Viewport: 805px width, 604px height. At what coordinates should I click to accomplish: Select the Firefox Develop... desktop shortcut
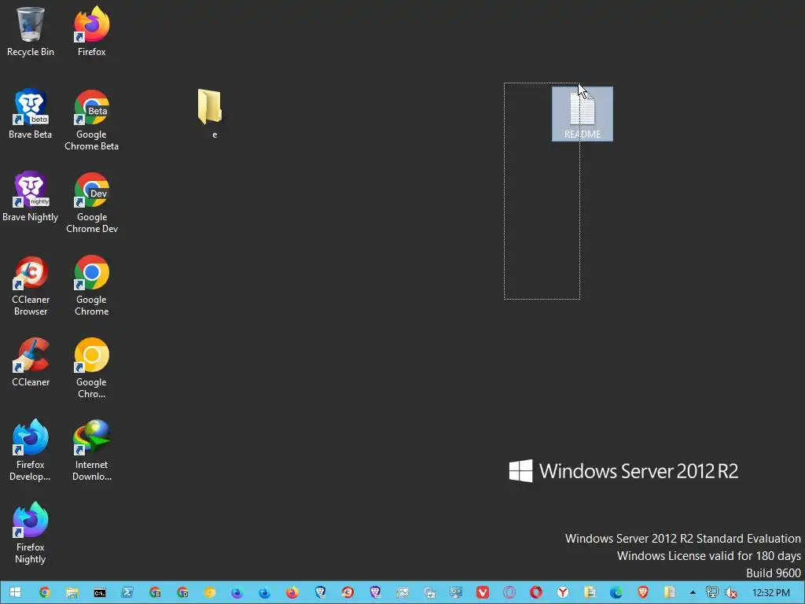[x=31, y=450]
